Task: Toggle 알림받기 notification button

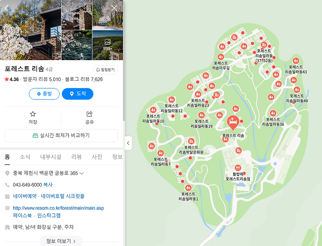Action: (x=106, y=70)
